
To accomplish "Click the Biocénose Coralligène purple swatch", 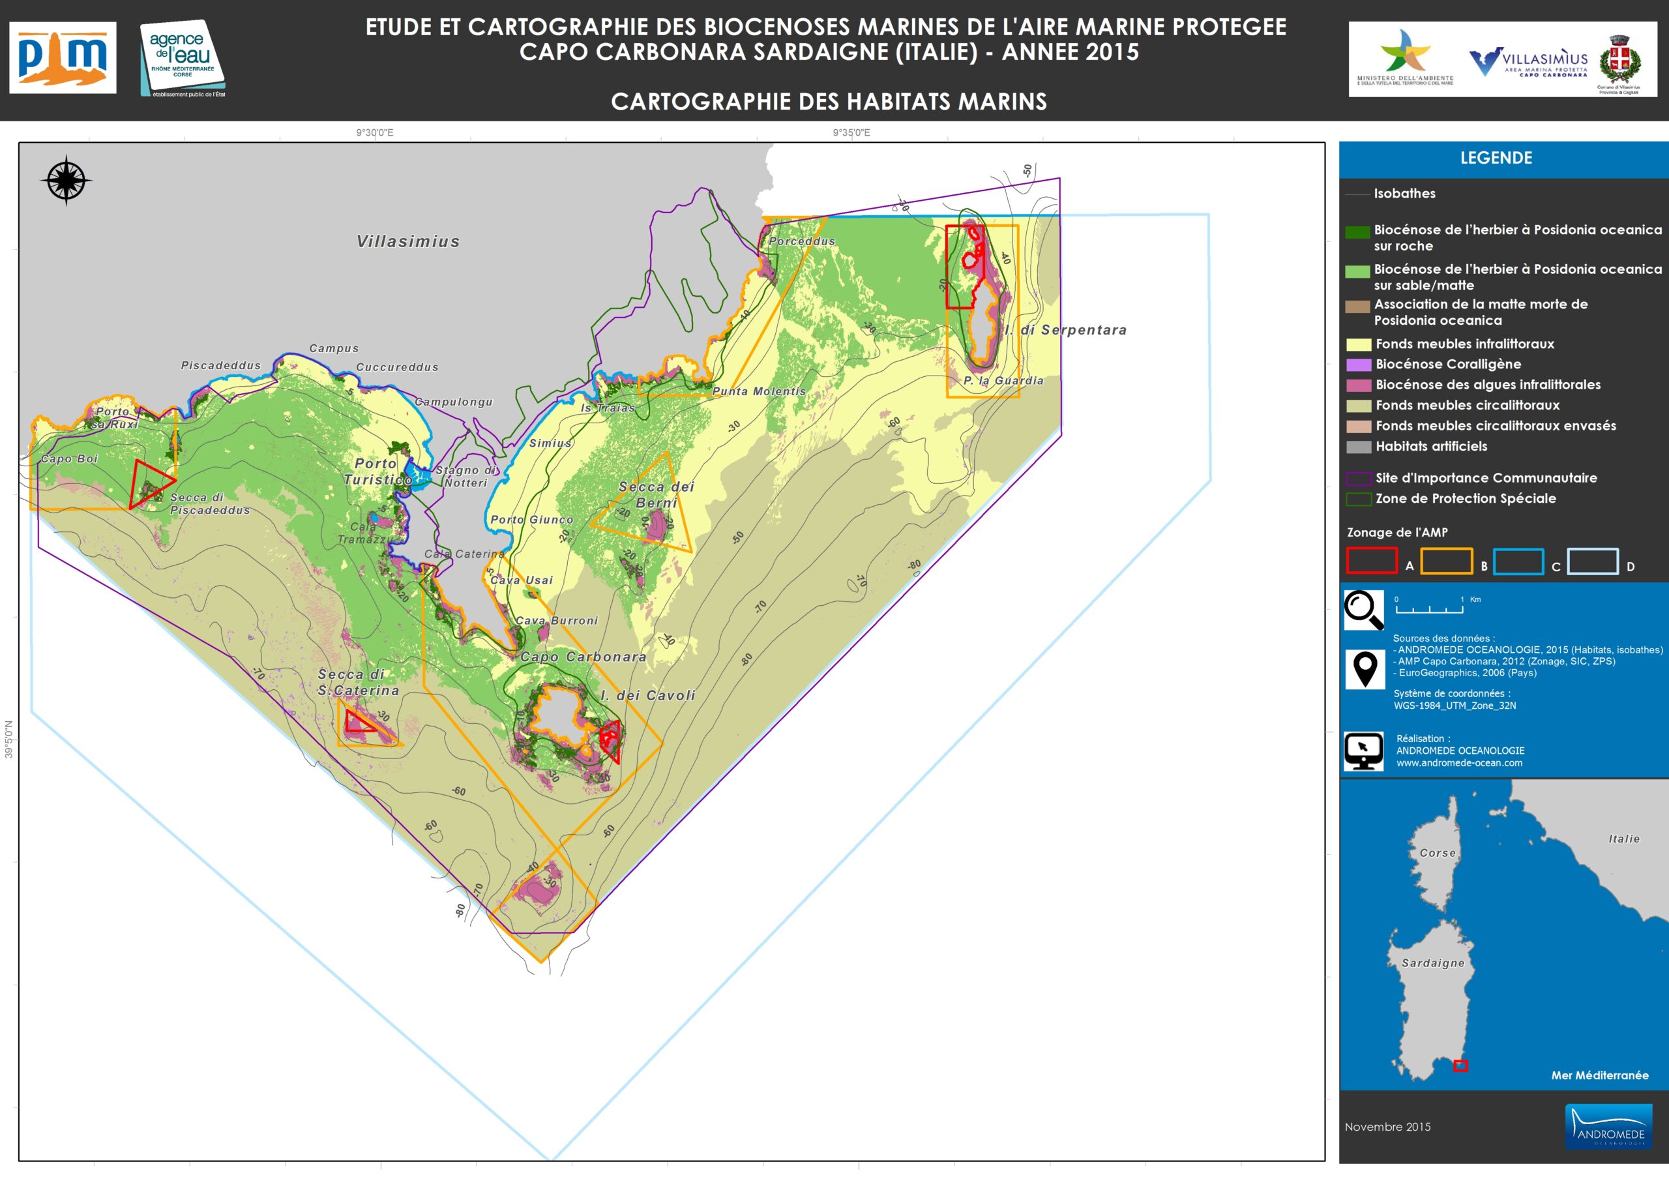I will coord(1358,365).
